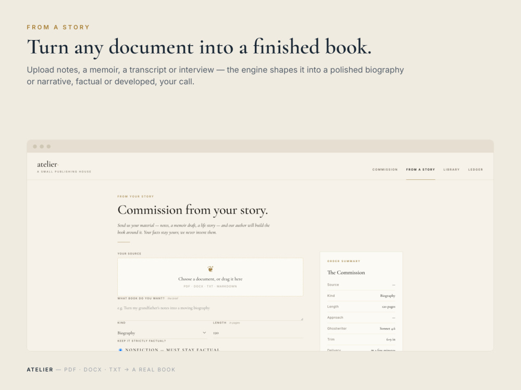Screen dimensions: 521x390
Task: Focus the 'What book do you want' brief field
Action: point(210,311)
